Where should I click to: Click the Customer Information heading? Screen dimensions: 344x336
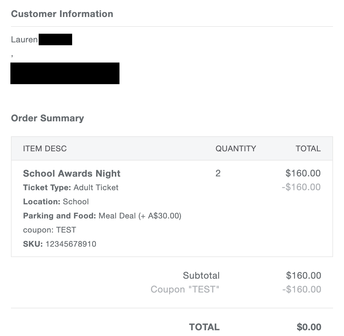tap(62, 14)
